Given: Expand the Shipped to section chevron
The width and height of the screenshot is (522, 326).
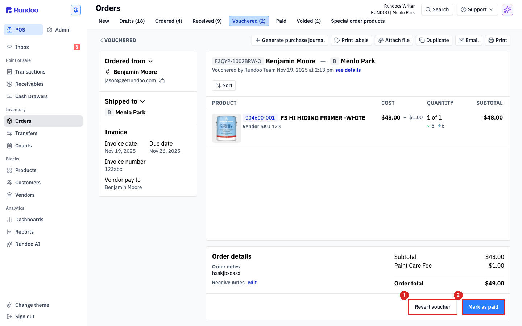Looking at the screenshot, I should click(142, 101).
